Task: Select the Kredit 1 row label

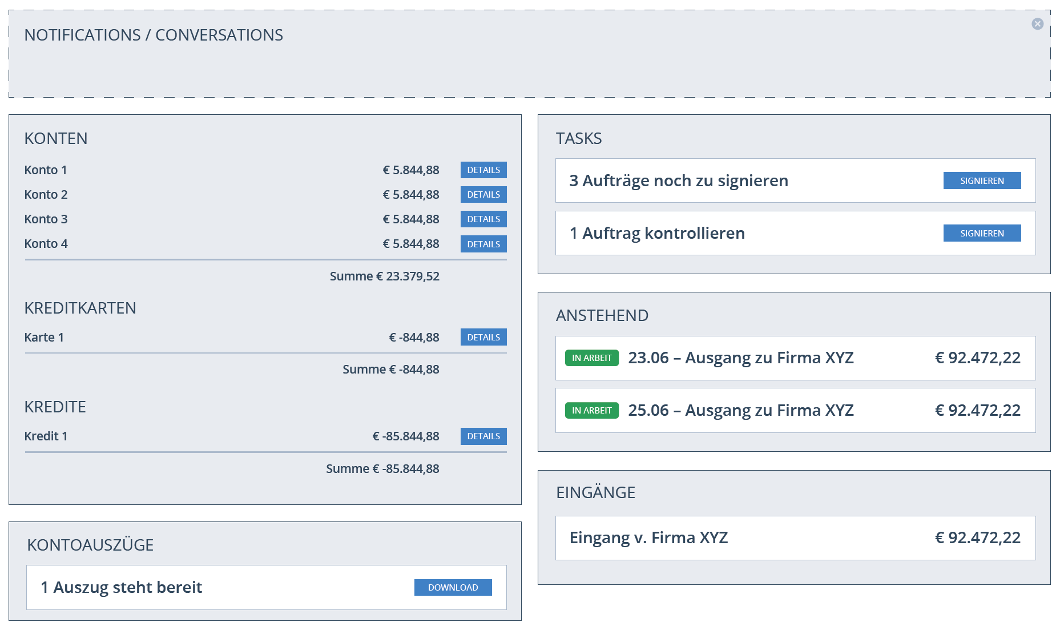Action: [x=46, y=436]
